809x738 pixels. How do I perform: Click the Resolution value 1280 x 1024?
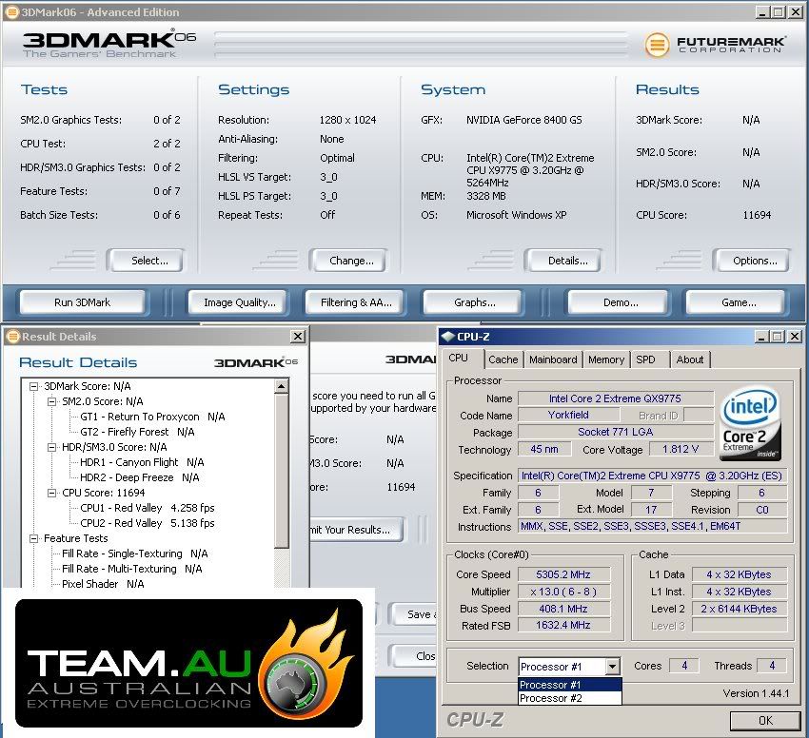click(x=347, y=120)
